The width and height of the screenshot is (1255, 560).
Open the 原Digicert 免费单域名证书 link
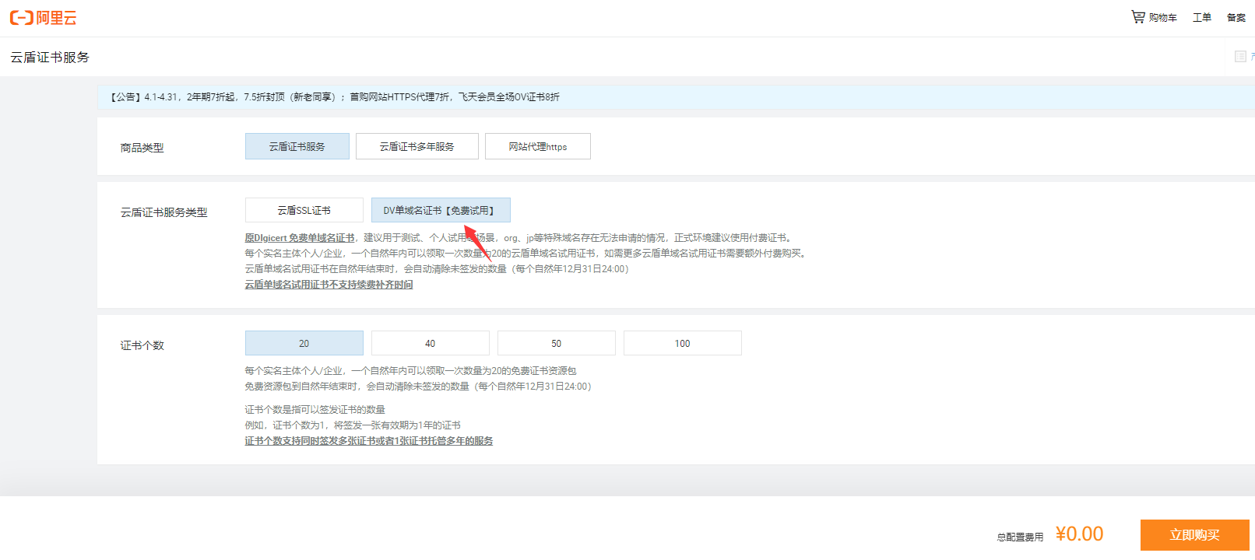tap(300, 238)
